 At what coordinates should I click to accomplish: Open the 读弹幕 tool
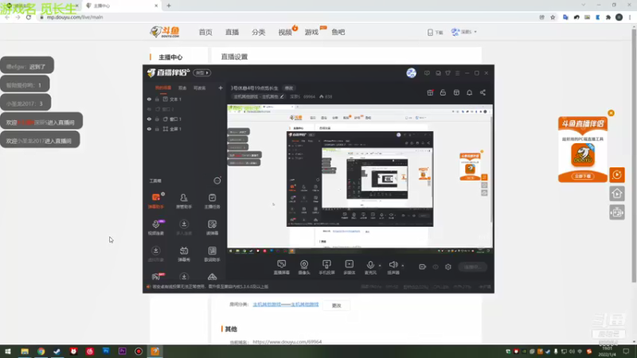click(x=212, y=227)
